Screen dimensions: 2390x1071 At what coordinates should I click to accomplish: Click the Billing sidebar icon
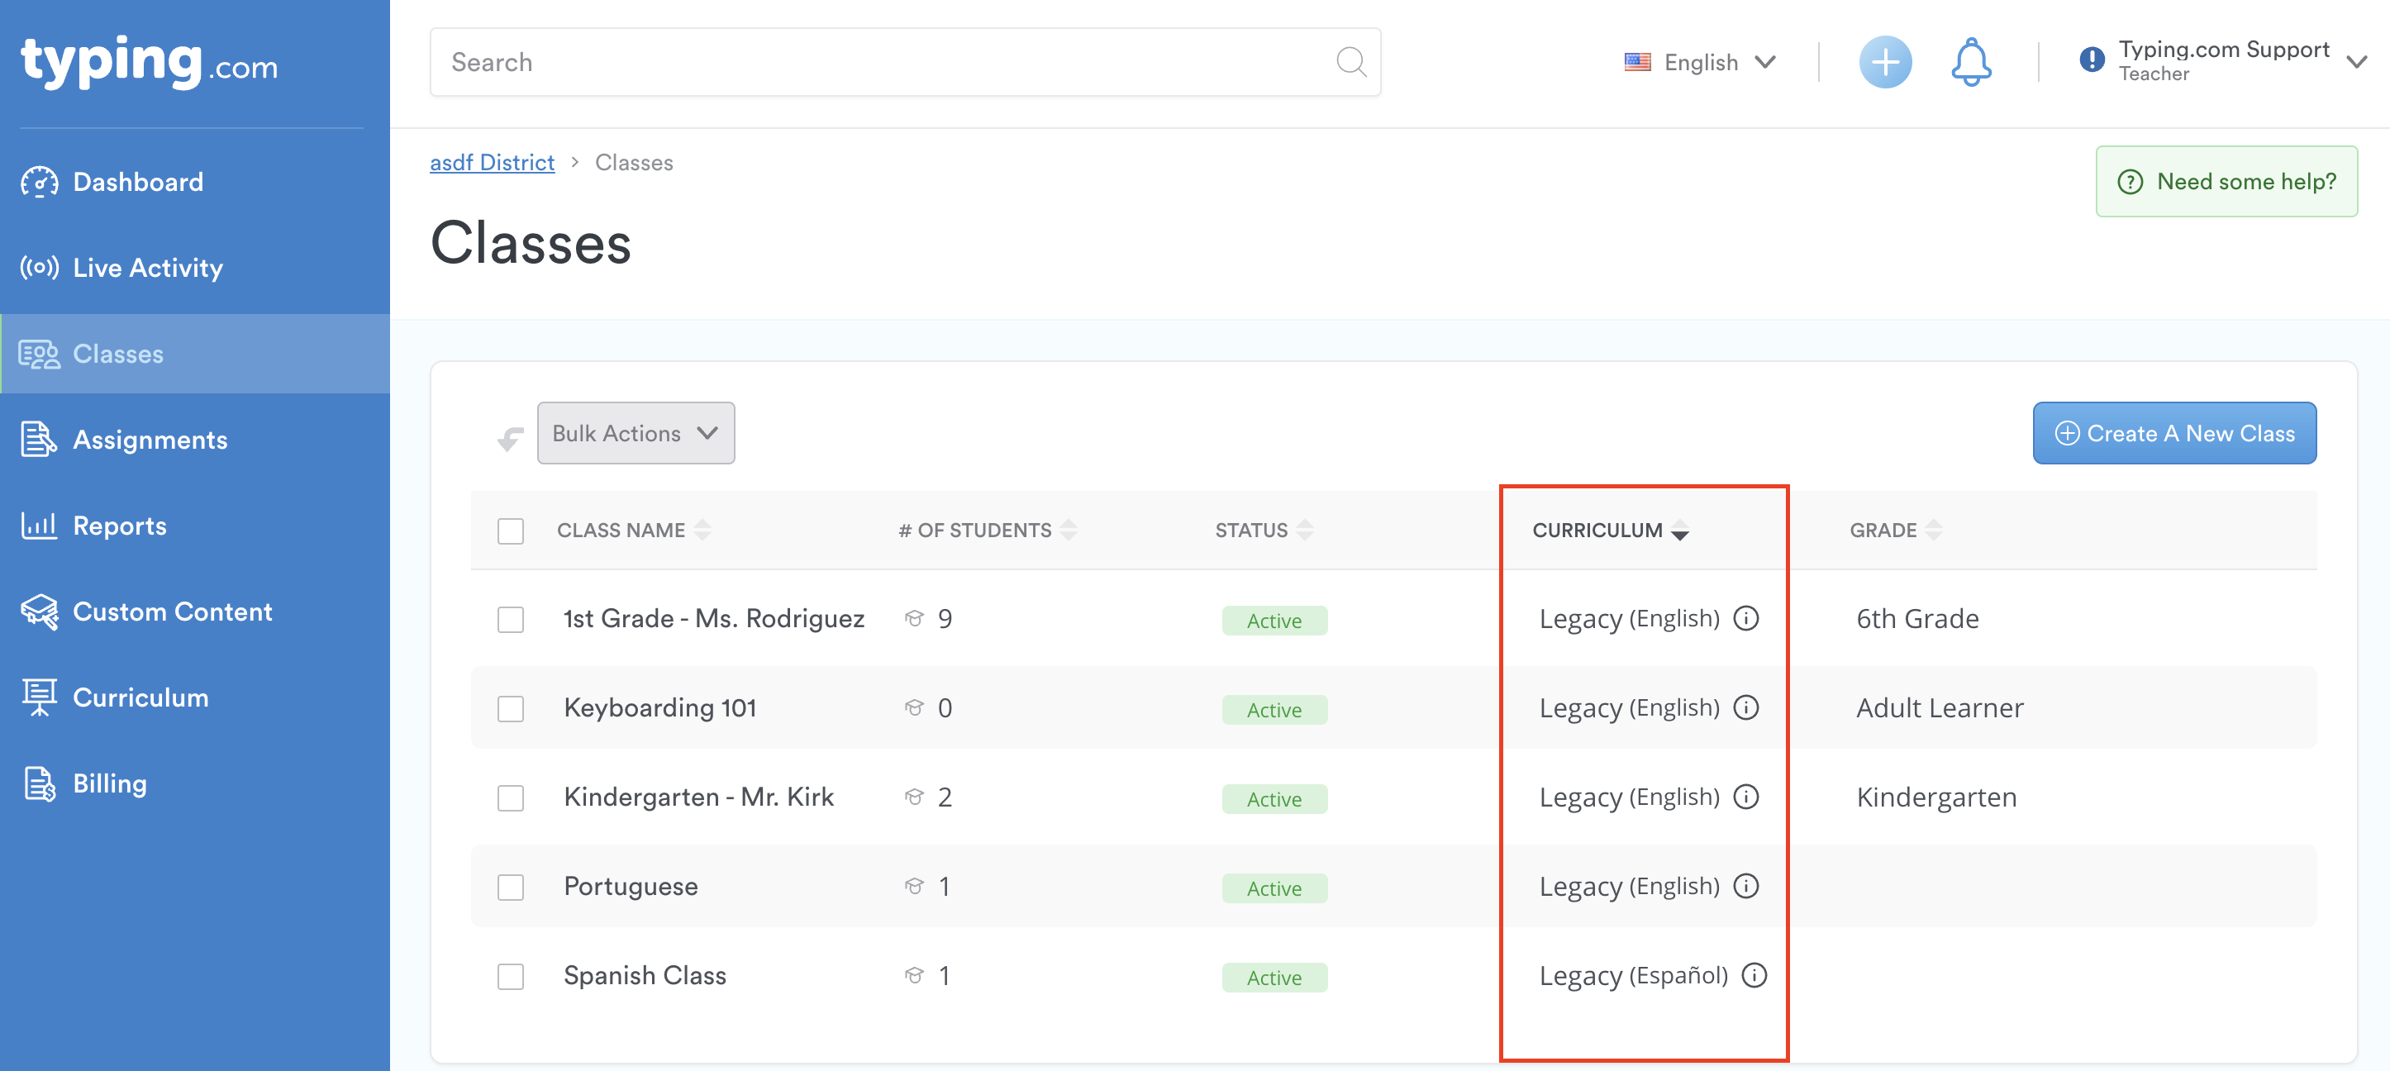39,783
